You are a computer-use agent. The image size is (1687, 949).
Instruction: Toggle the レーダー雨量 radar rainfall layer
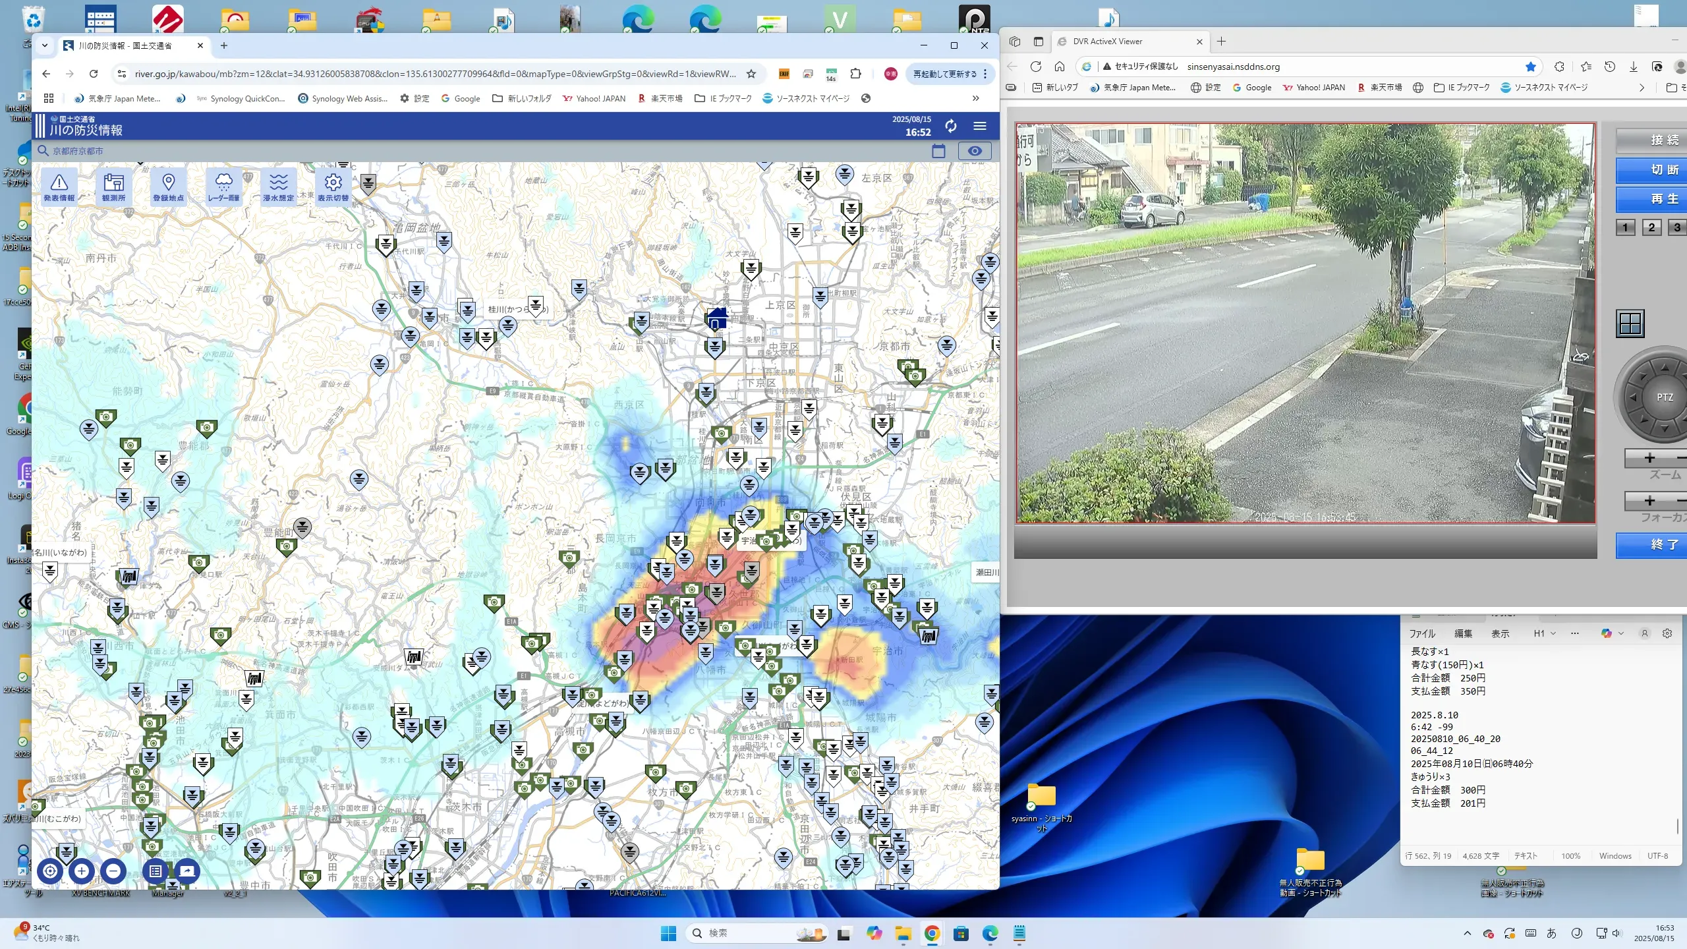click(x=223, y=187)
